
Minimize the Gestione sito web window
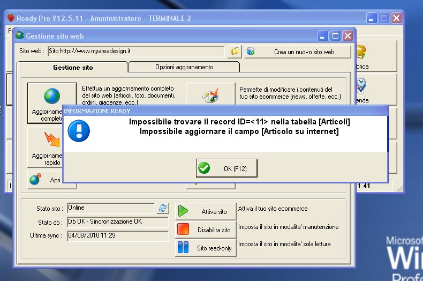click(x=322, y=36)
